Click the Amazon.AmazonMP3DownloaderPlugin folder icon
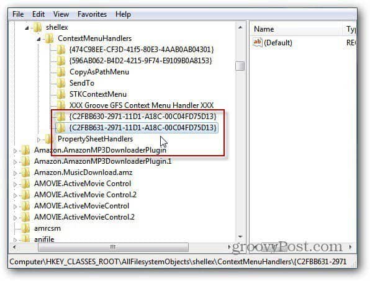The width and height of the screenshot is (370, 281). 25,150
